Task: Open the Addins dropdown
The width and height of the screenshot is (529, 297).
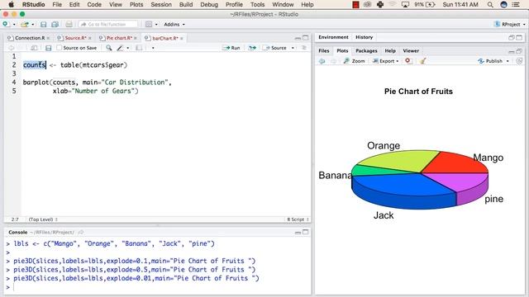Action: 174,24
